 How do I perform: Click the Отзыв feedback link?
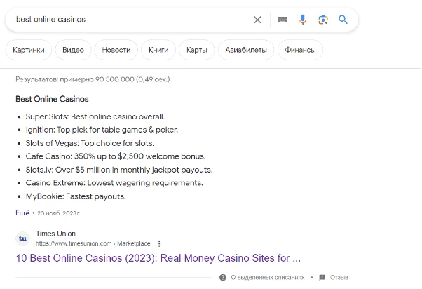tap(339, 277)
